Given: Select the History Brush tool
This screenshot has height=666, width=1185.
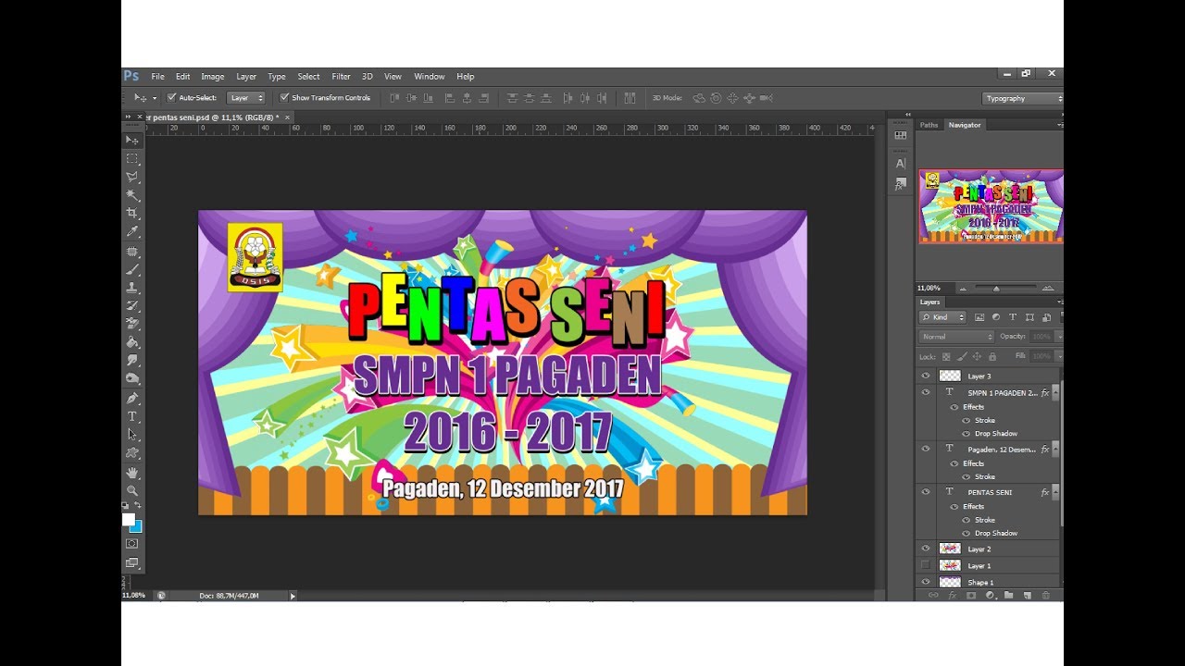Looking at the screenshot, I should click(132, 305).
